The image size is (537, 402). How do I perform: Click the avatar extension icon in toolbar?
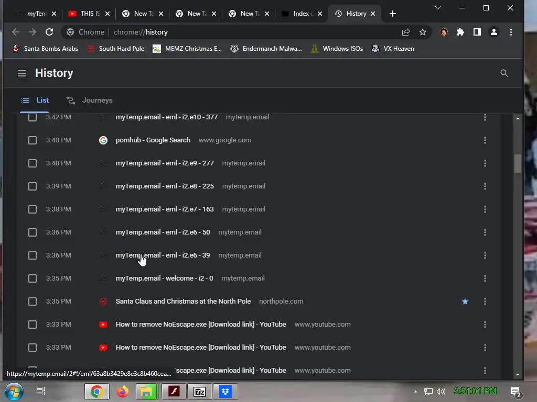click(444, 32)
